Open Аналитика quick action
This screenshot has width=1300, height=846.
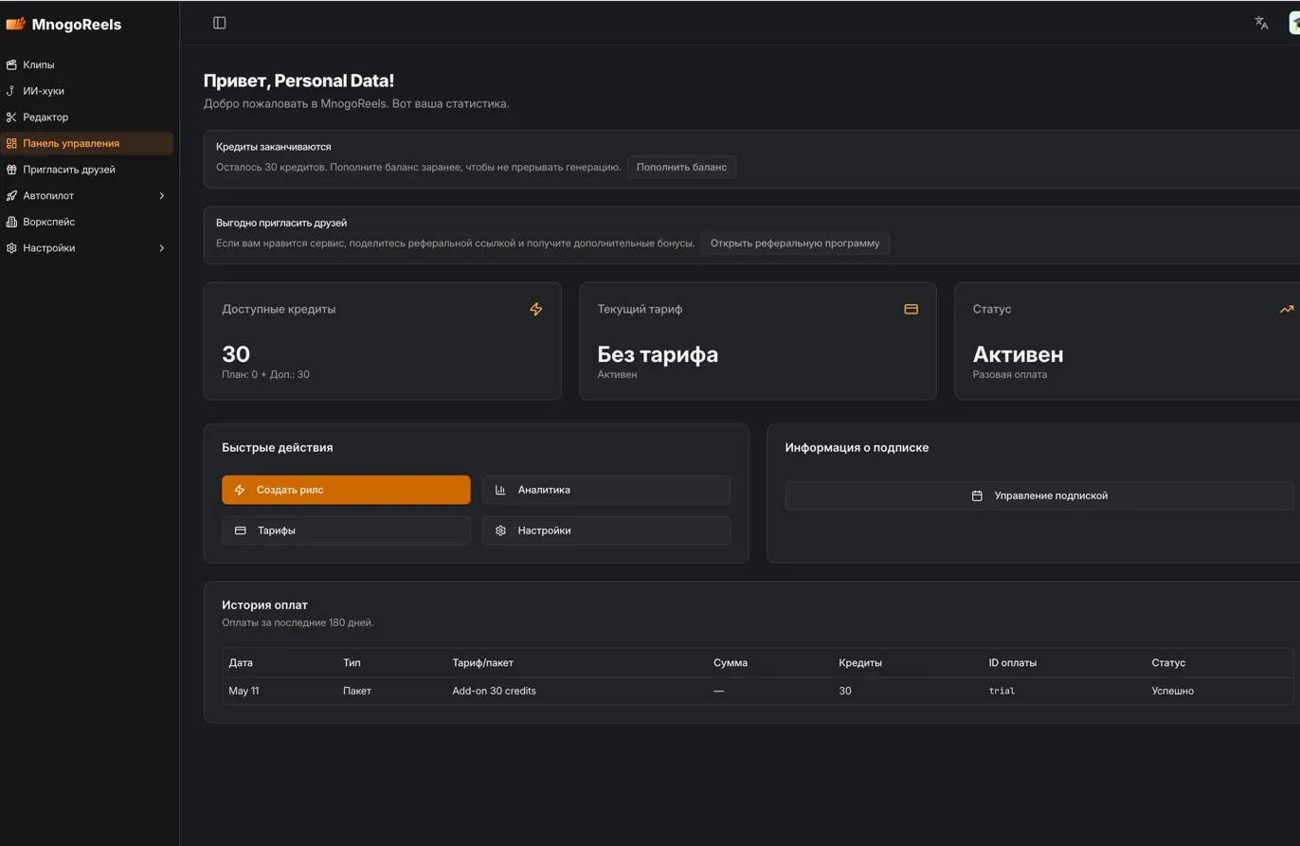(606, 490)
